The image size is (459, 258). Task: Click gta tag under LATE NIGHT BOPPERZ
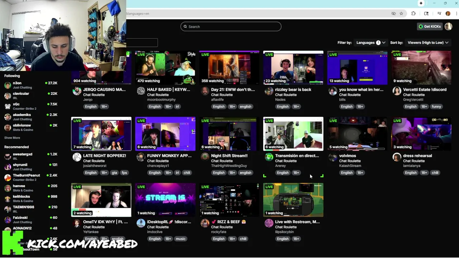[x=114, y=173]
